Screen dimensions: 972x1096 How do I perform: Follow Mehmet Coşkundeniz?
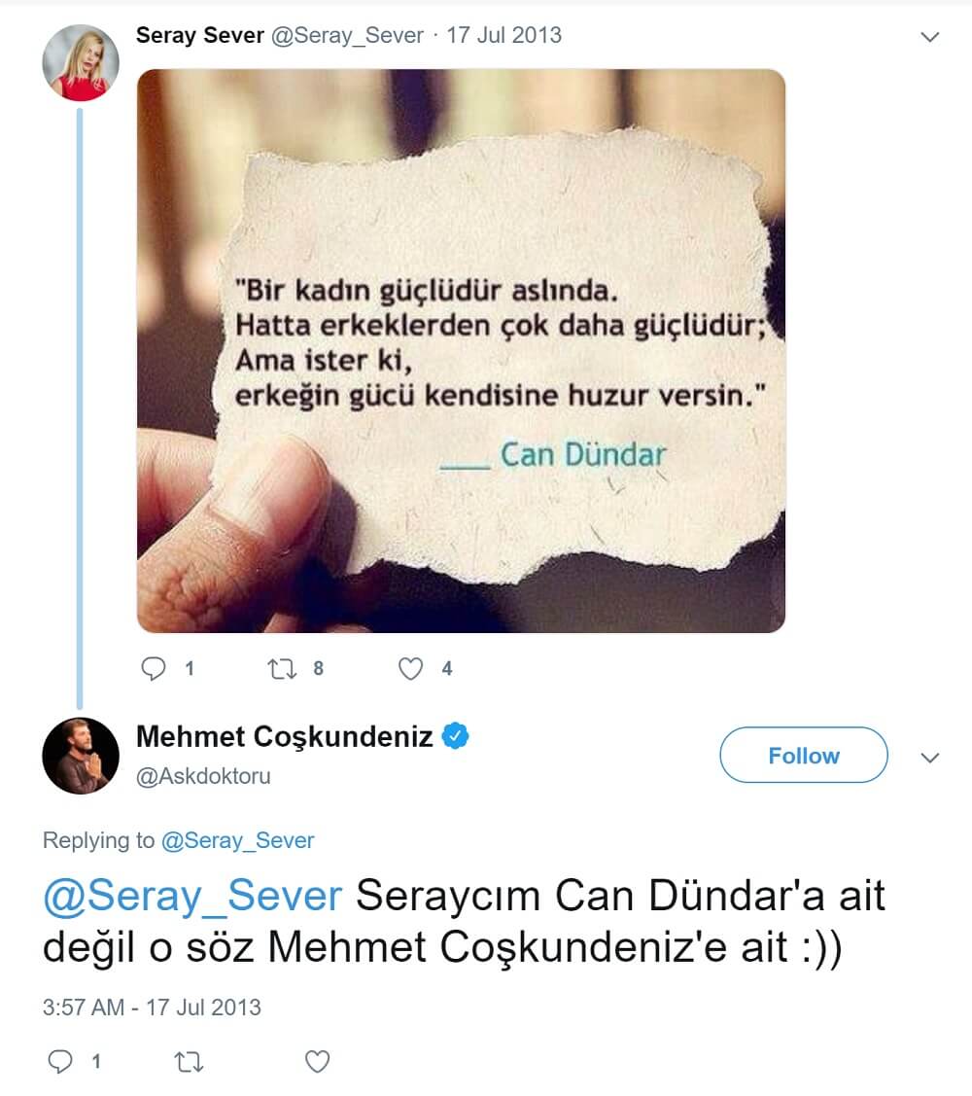(x=804, y=755)
